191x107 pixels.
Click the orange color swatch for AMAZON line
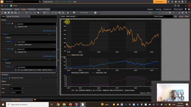pyautogui.click(x=13, y=23)
